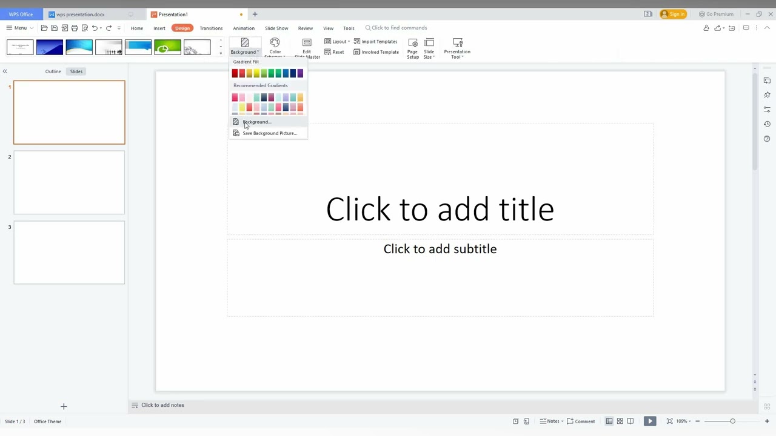Select Background... menu entry

coord(269,122)
